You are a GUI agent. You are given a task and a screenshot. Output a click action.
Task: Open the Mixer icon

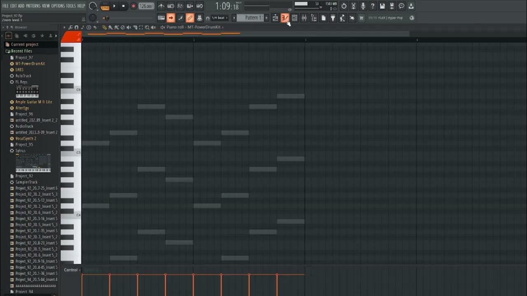[304, 18]
